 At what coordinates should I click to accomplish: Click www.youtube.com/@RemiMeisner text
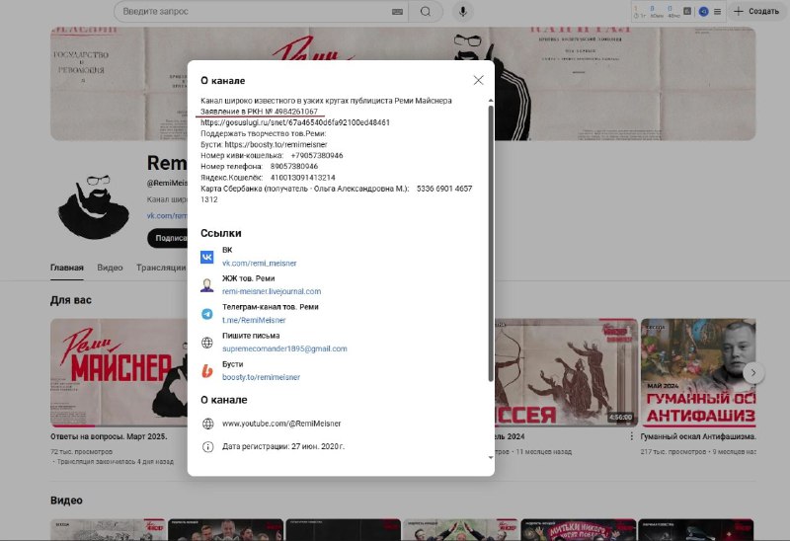(281, 424)
